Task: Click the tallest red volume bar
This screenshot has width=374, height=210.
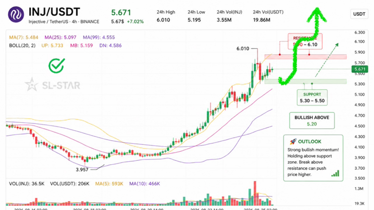Action: click(255, 193)
